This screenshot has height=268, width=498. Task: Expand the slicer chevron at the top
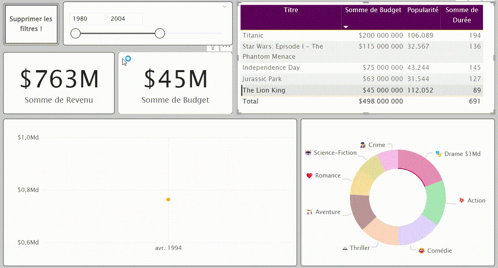pos(224,7)
